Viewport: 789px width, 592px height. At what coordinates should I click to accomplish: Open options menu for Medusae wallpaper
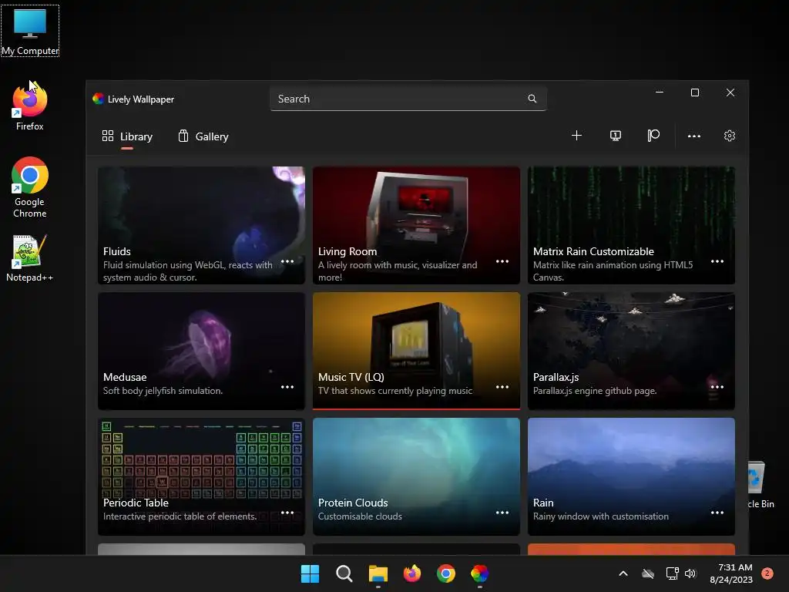point(287,387)
